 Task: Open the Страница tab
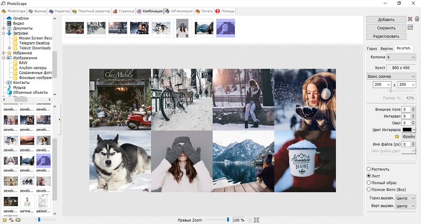pyautogui.click(x=123, y=11)
